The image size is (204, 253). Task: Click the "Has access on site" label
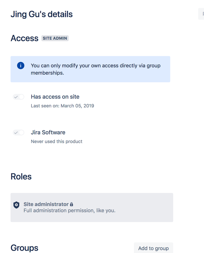(x=55, y=97)
